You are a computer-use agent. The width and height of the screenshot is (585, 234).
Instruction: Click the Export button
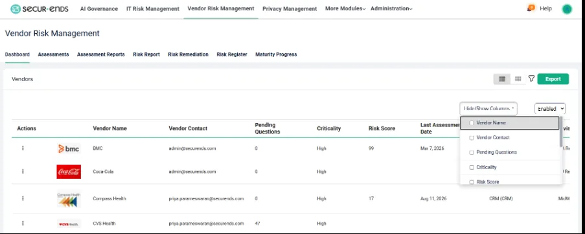click(x=553, y=79)
